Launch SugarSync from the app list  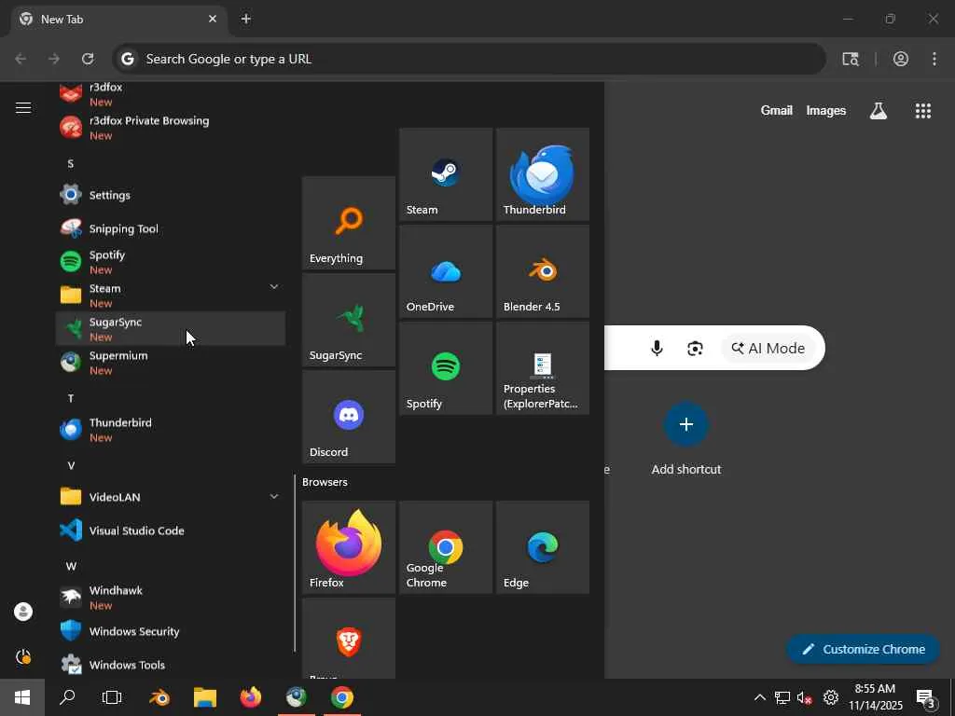click(x=171, y=329)
